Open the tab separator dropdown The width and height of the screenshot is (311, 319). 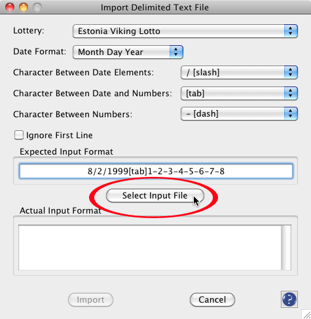pos(239,93)
